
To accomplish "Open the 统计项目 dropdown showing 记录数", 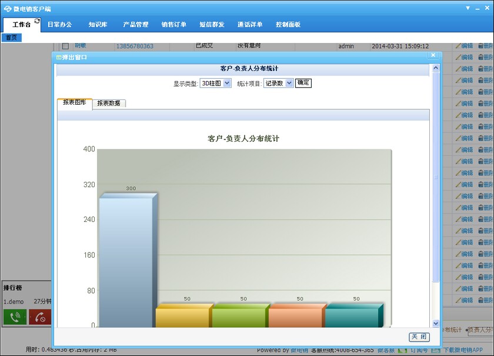I will pos(279,83).
